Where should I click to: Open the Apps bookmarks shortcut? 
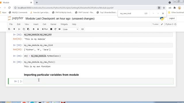pyautogui.click(x=3, y=13)
